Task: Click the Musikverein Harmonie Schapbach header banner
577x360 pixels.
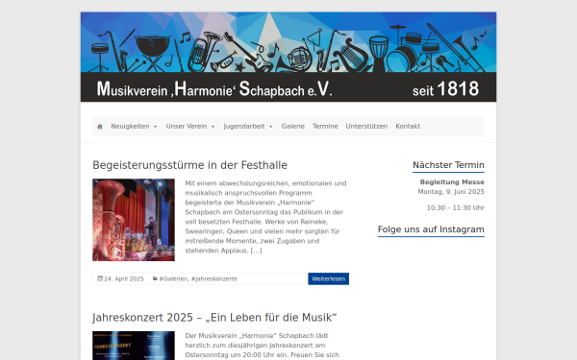Action: (288, 57)
